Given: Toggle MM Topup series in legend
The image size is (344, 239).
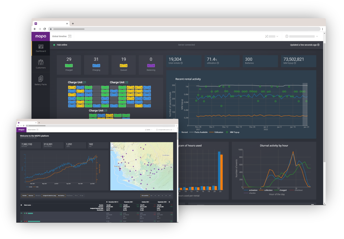Looking at the screenshot, I should (x=232, y=132).
